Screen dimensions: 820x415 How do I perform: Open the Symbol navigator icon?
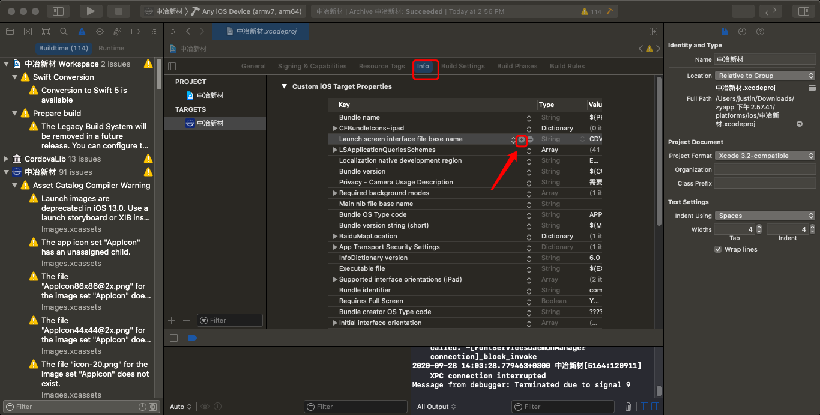(x=46, y=31)
